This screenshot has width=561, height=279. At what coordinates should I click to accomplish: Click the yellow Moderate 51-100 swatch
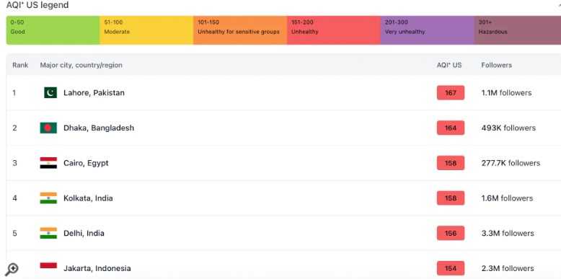(x=146, y=30)
